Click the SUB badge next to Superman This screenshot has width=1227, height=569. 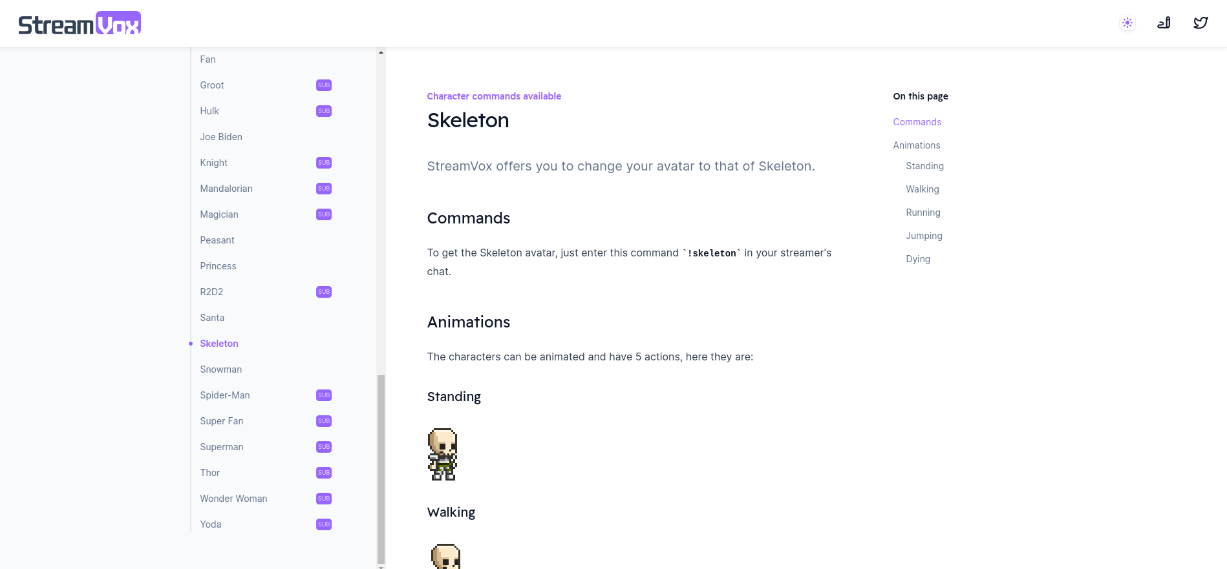324,447
